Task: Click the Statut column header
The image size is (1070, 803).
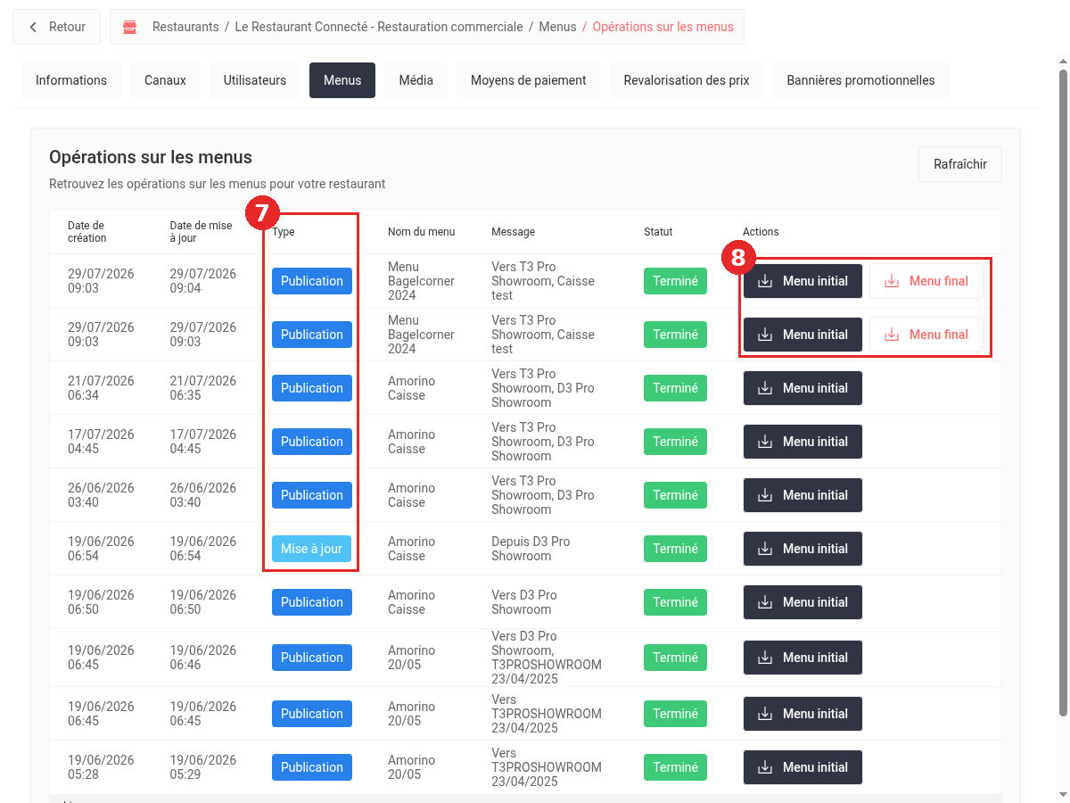Action: click(x=658, y=232)
